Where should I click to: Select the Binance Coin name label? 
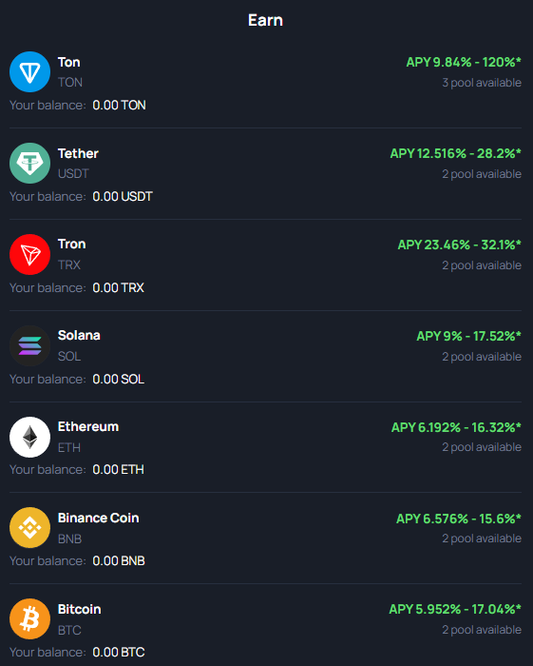coord(99,518)
